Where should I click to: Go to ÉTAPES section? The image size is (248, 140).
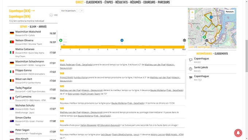tap(109, 2)
